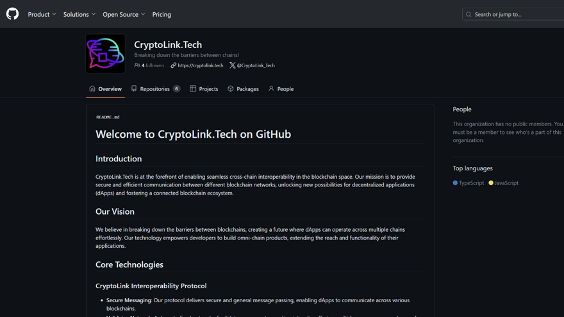This screenshot has height=317, width=564.
Task: Click the Search or jump to field
Action: coord(516,14)
